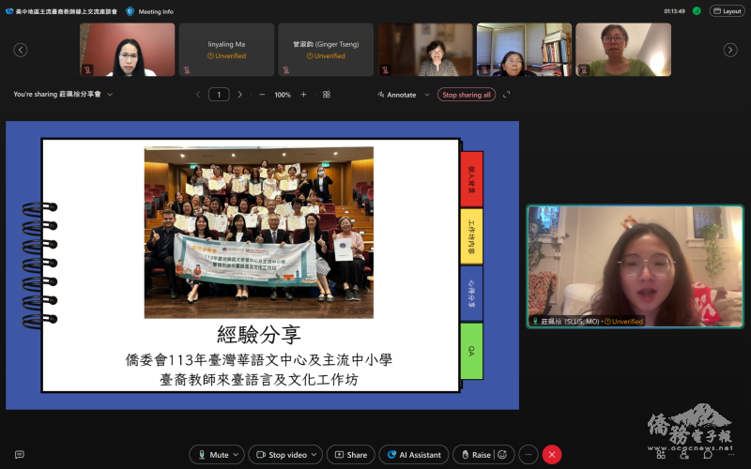
Task: Click the 100% zoom level value
Action: point(283,95)
